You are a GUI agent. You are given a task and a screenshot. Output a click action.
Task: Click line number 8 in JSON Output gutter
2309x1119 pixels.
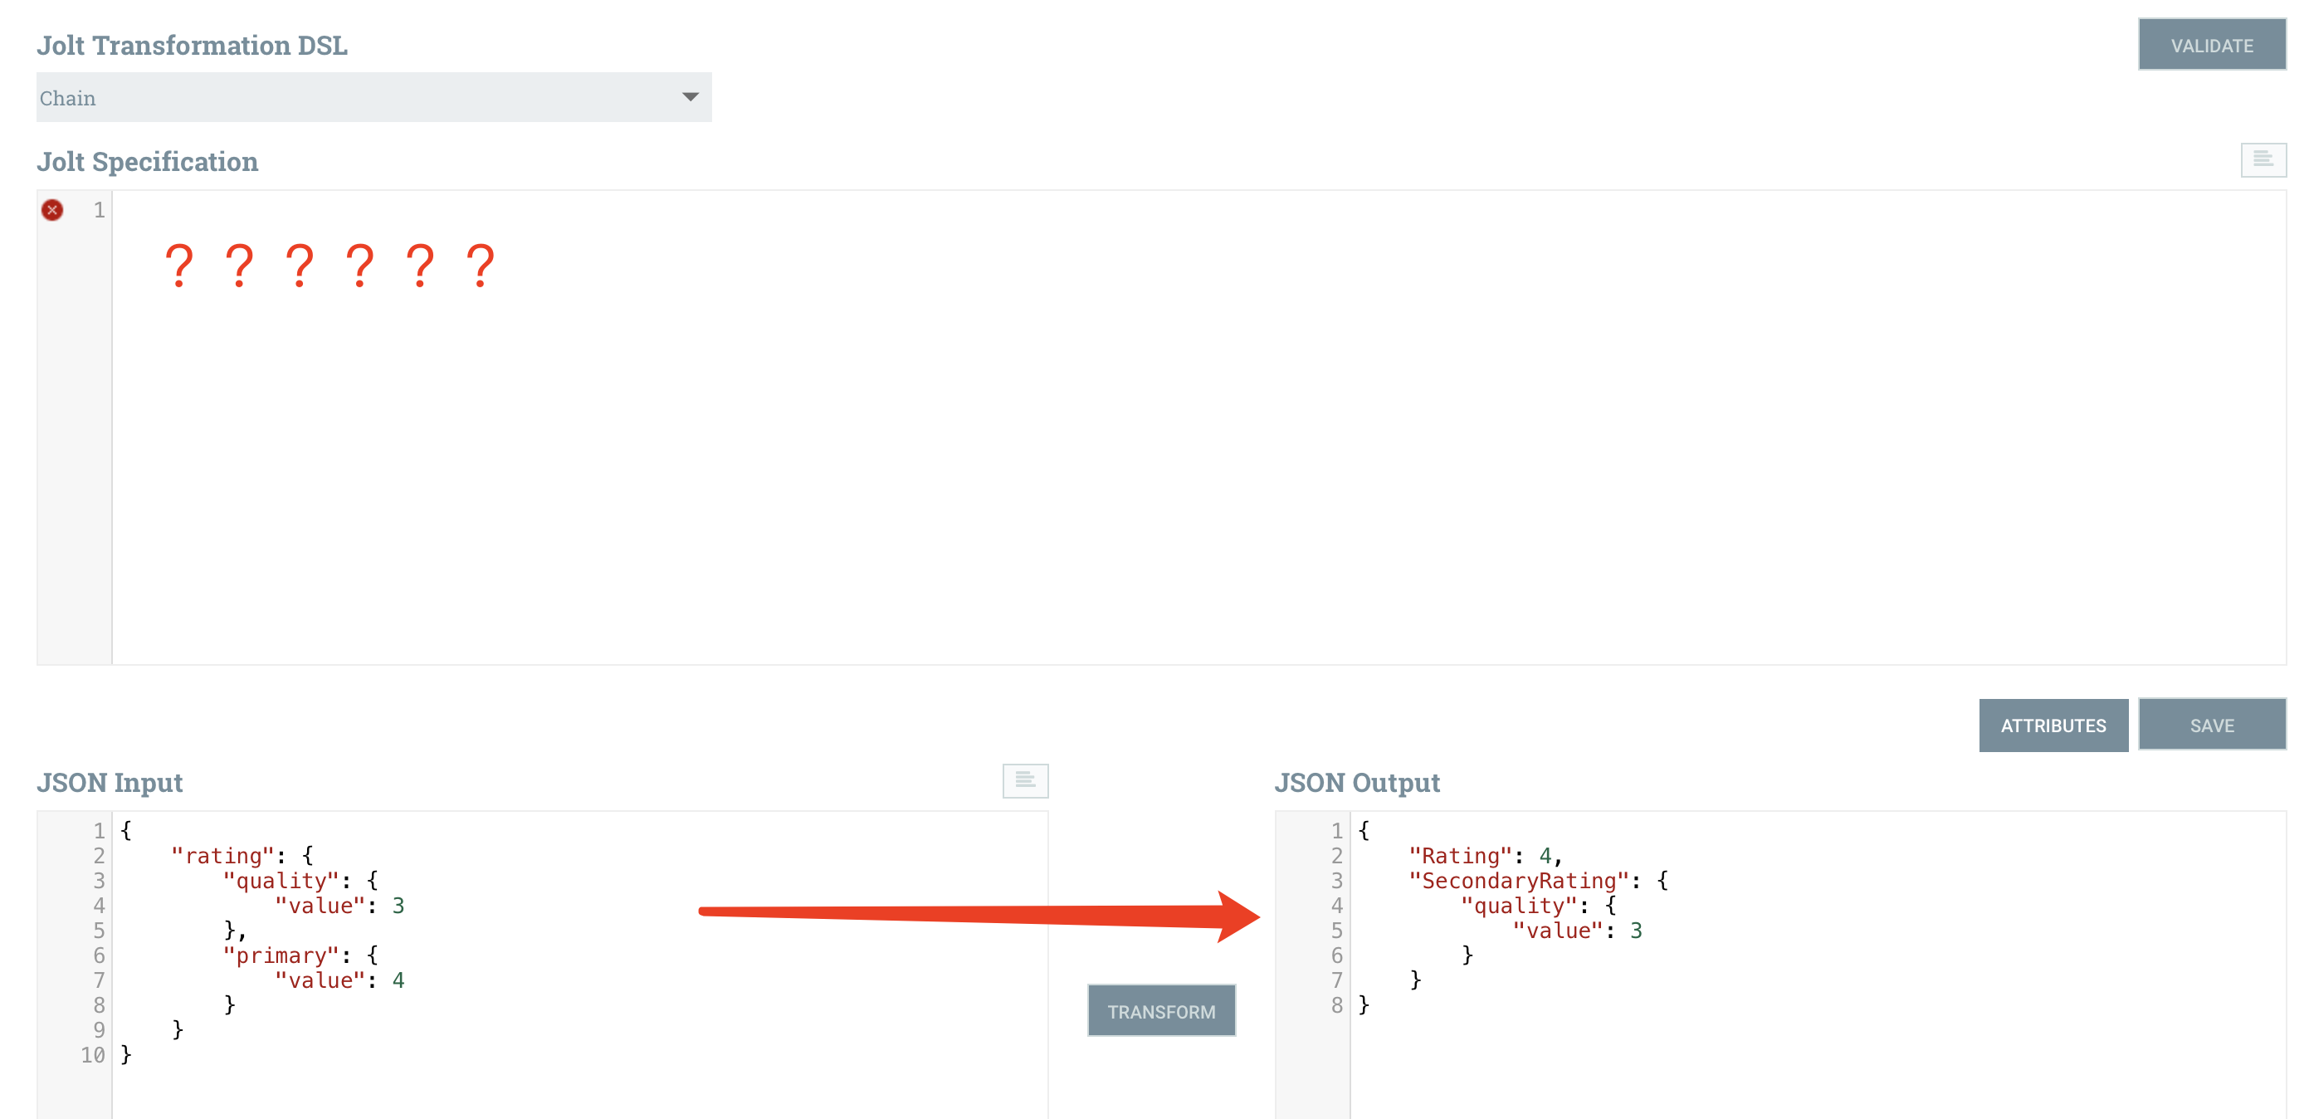tap(1336, 1004)
